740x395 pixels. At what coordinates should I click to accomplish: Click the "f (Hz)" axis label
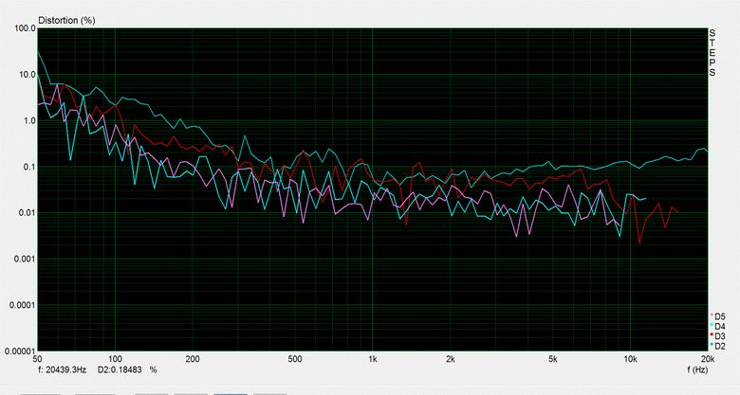point(697,370)
